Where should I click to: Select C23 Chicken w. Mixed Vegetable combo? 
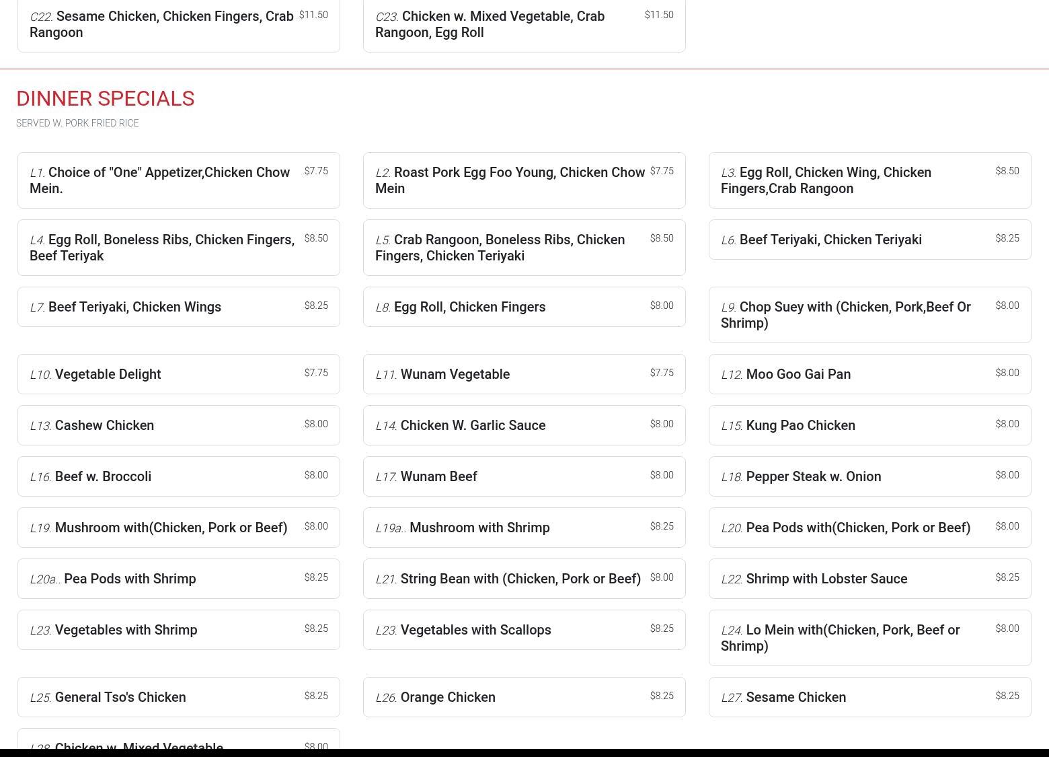(524, 25)
